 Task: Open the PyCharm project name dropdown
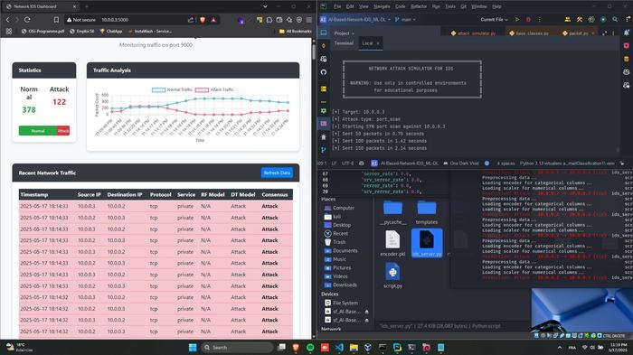359,19
